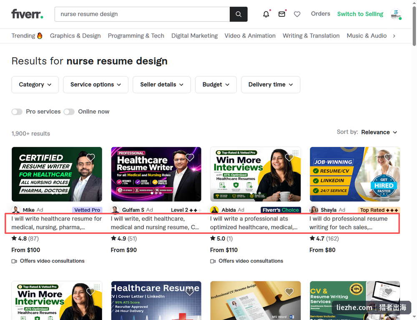
Task: Click the nurse resume design search field
Action: 142,14
